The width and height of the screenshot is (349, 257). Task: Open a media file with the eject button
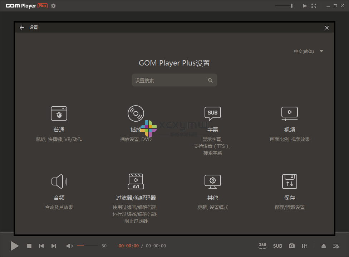click(324, 246)
